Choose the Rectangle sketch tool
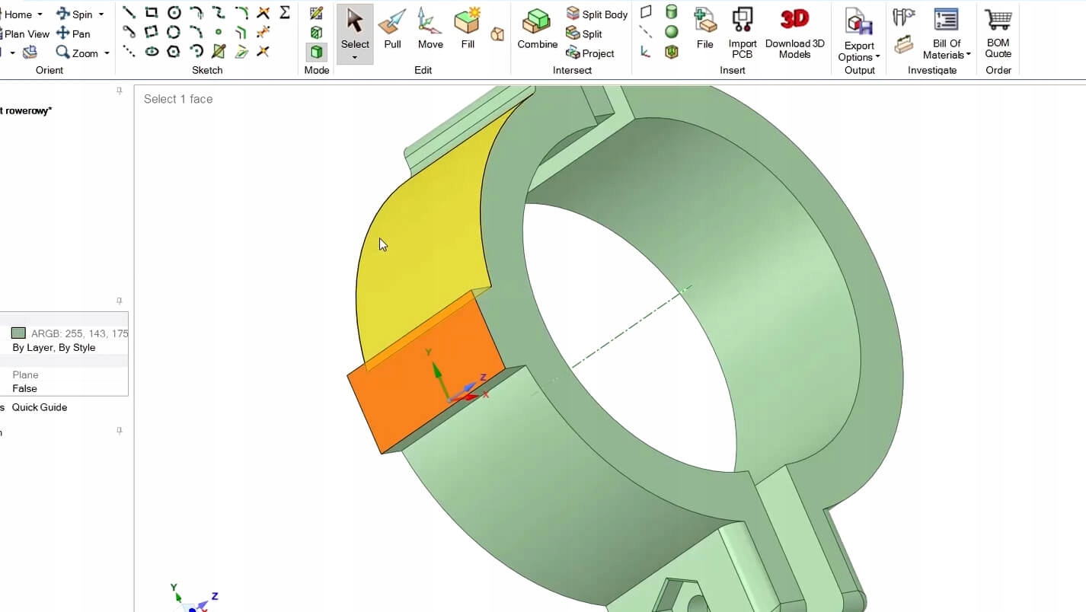 pos(152,12)
